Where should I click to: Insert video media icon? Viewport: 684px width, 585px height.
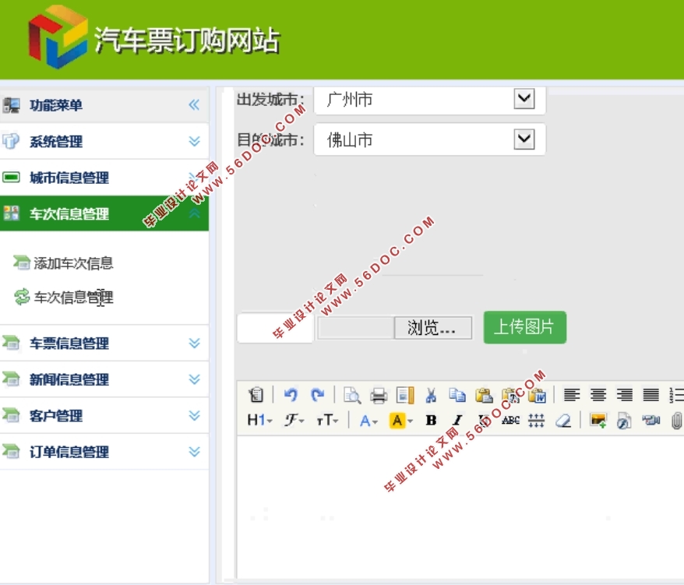point(651,420)
